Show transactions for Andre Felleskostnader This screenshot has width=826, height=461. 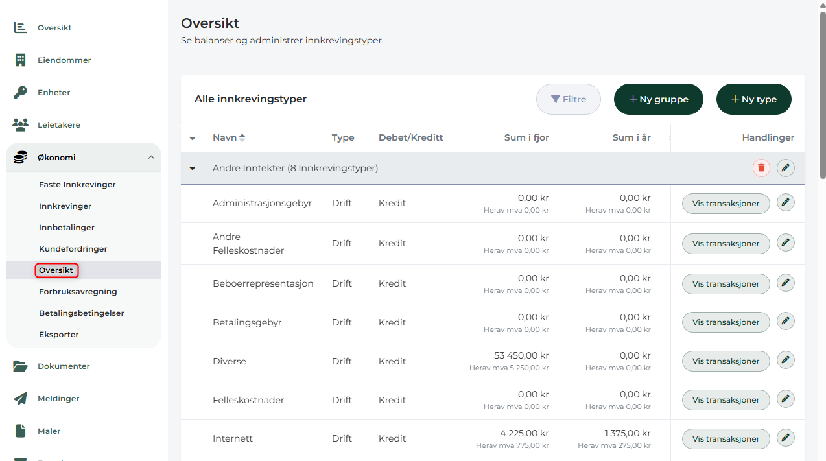tap(726, 244)
